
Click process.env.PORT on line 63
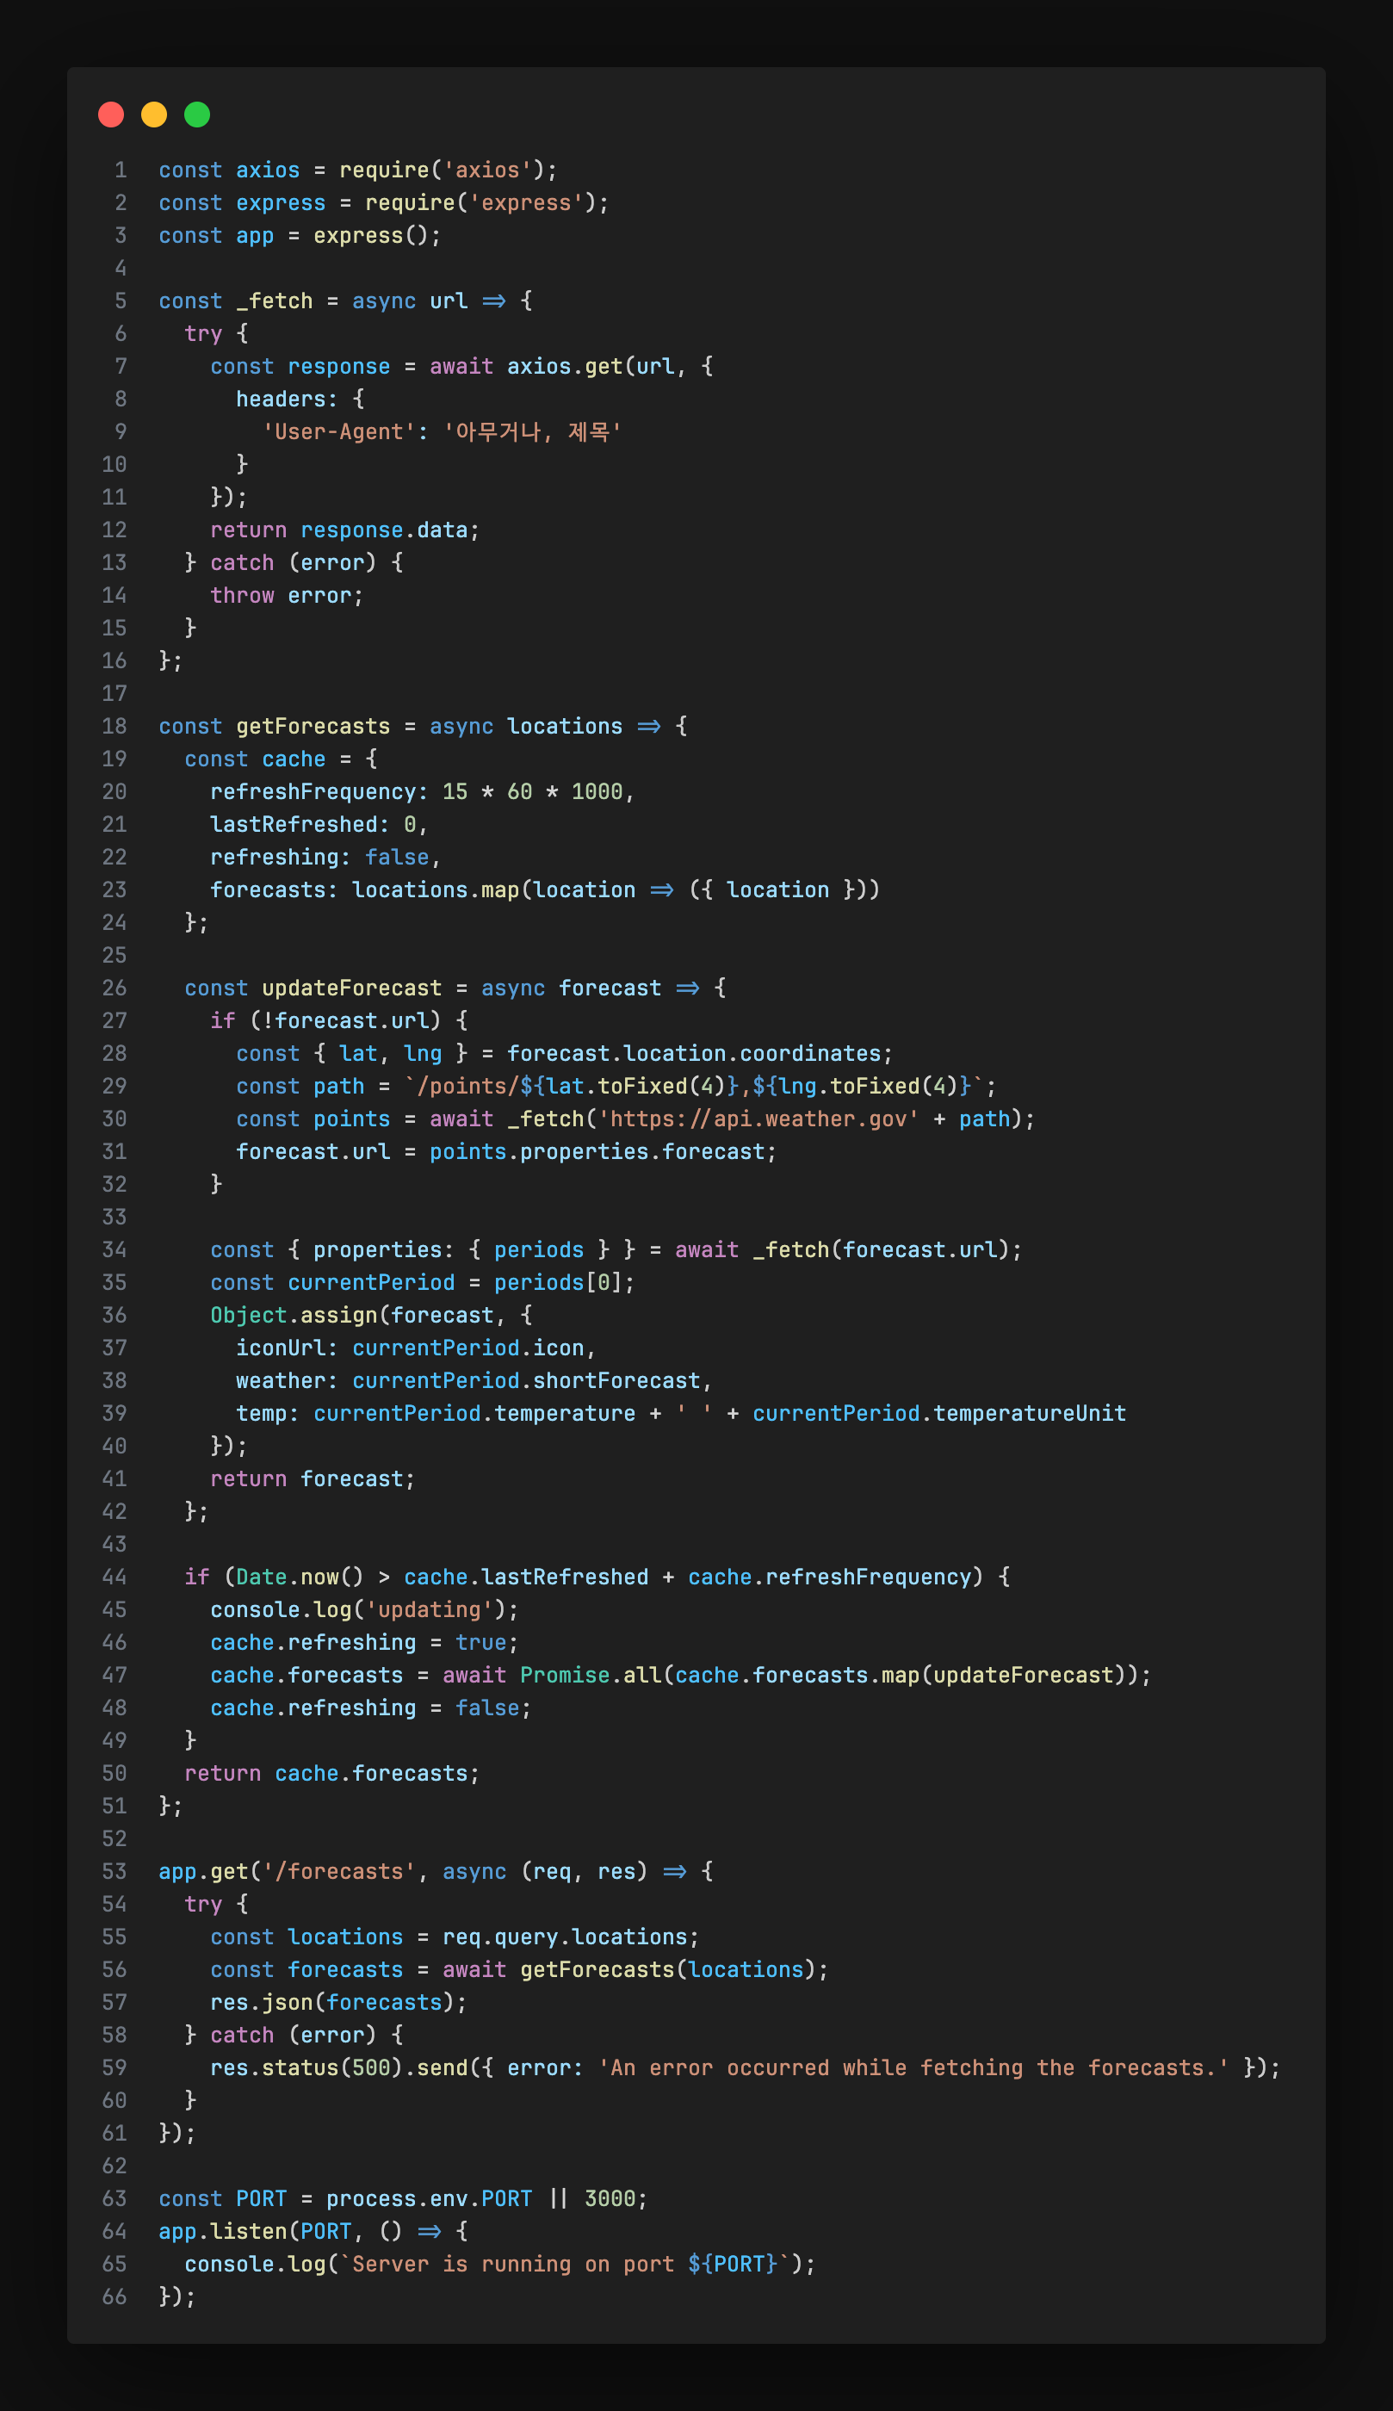tap(430, 2198)
